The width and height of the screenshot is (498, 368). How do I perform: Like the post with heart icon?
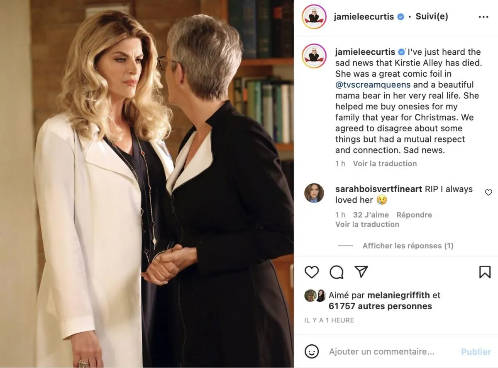click(x=312, y=272)
